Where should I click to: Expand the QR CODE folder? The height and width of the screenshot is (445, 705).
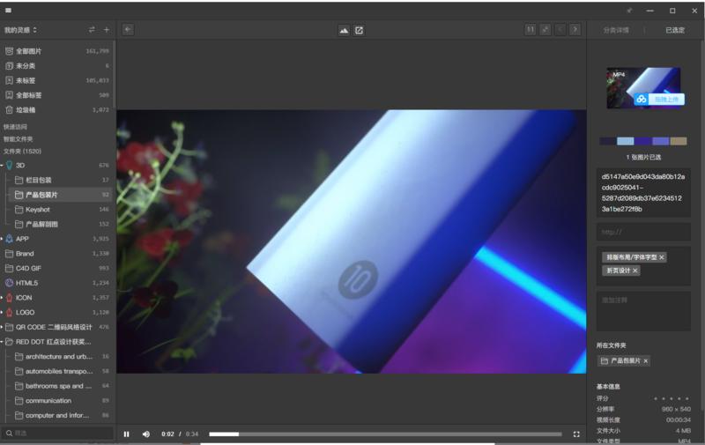pyautogui.click(x=3, y=327)
